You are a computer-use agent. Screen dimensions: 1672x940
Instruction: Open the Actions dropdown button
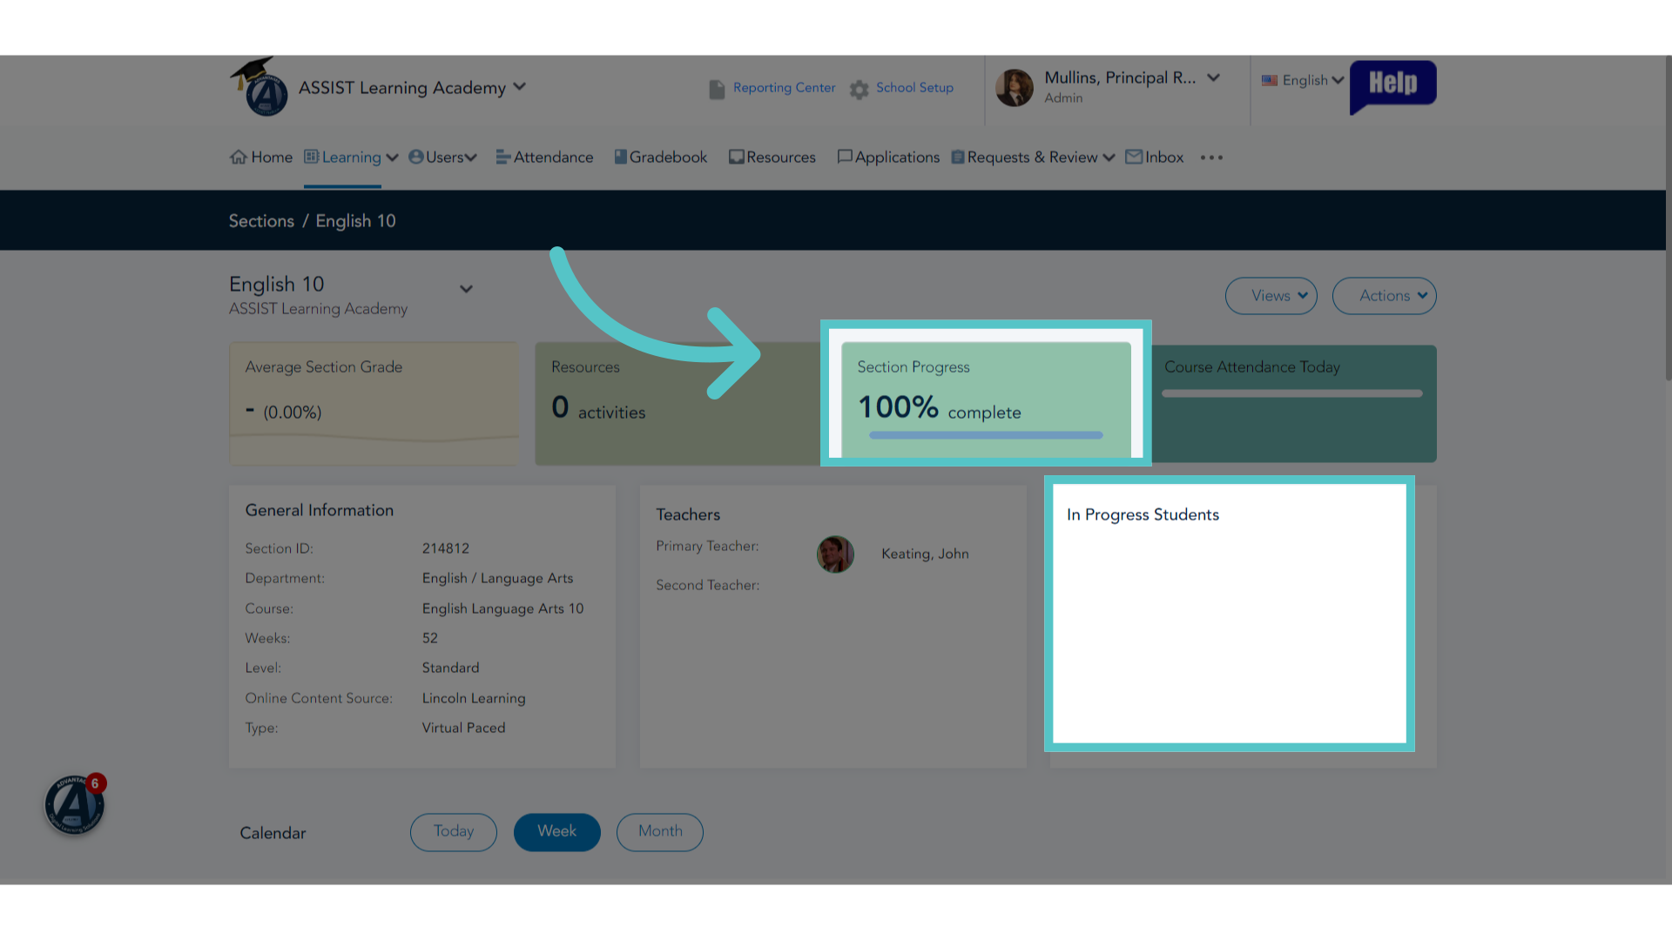1384,296
